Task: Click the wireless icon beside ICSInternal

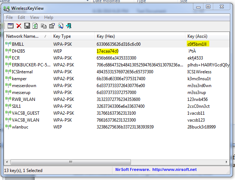Action: coord(8,71)
